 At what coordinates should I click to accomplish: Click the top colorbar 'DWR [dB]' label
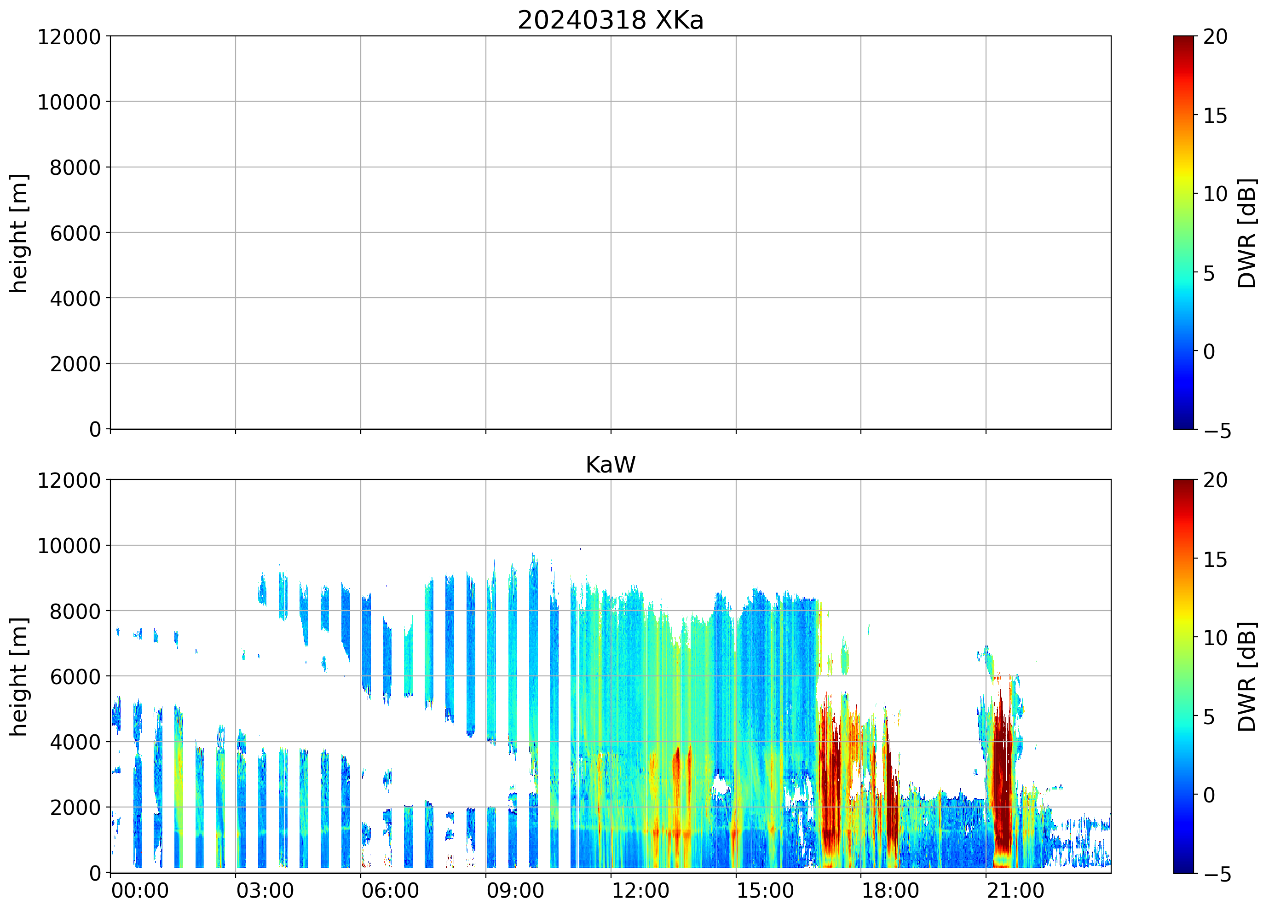pyautogui.click(x=1246, y=233)
